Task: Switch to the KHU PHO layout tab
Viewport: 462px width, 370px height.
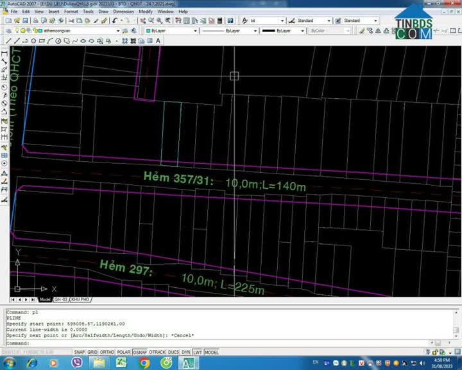Action: (x=80, y=299)
